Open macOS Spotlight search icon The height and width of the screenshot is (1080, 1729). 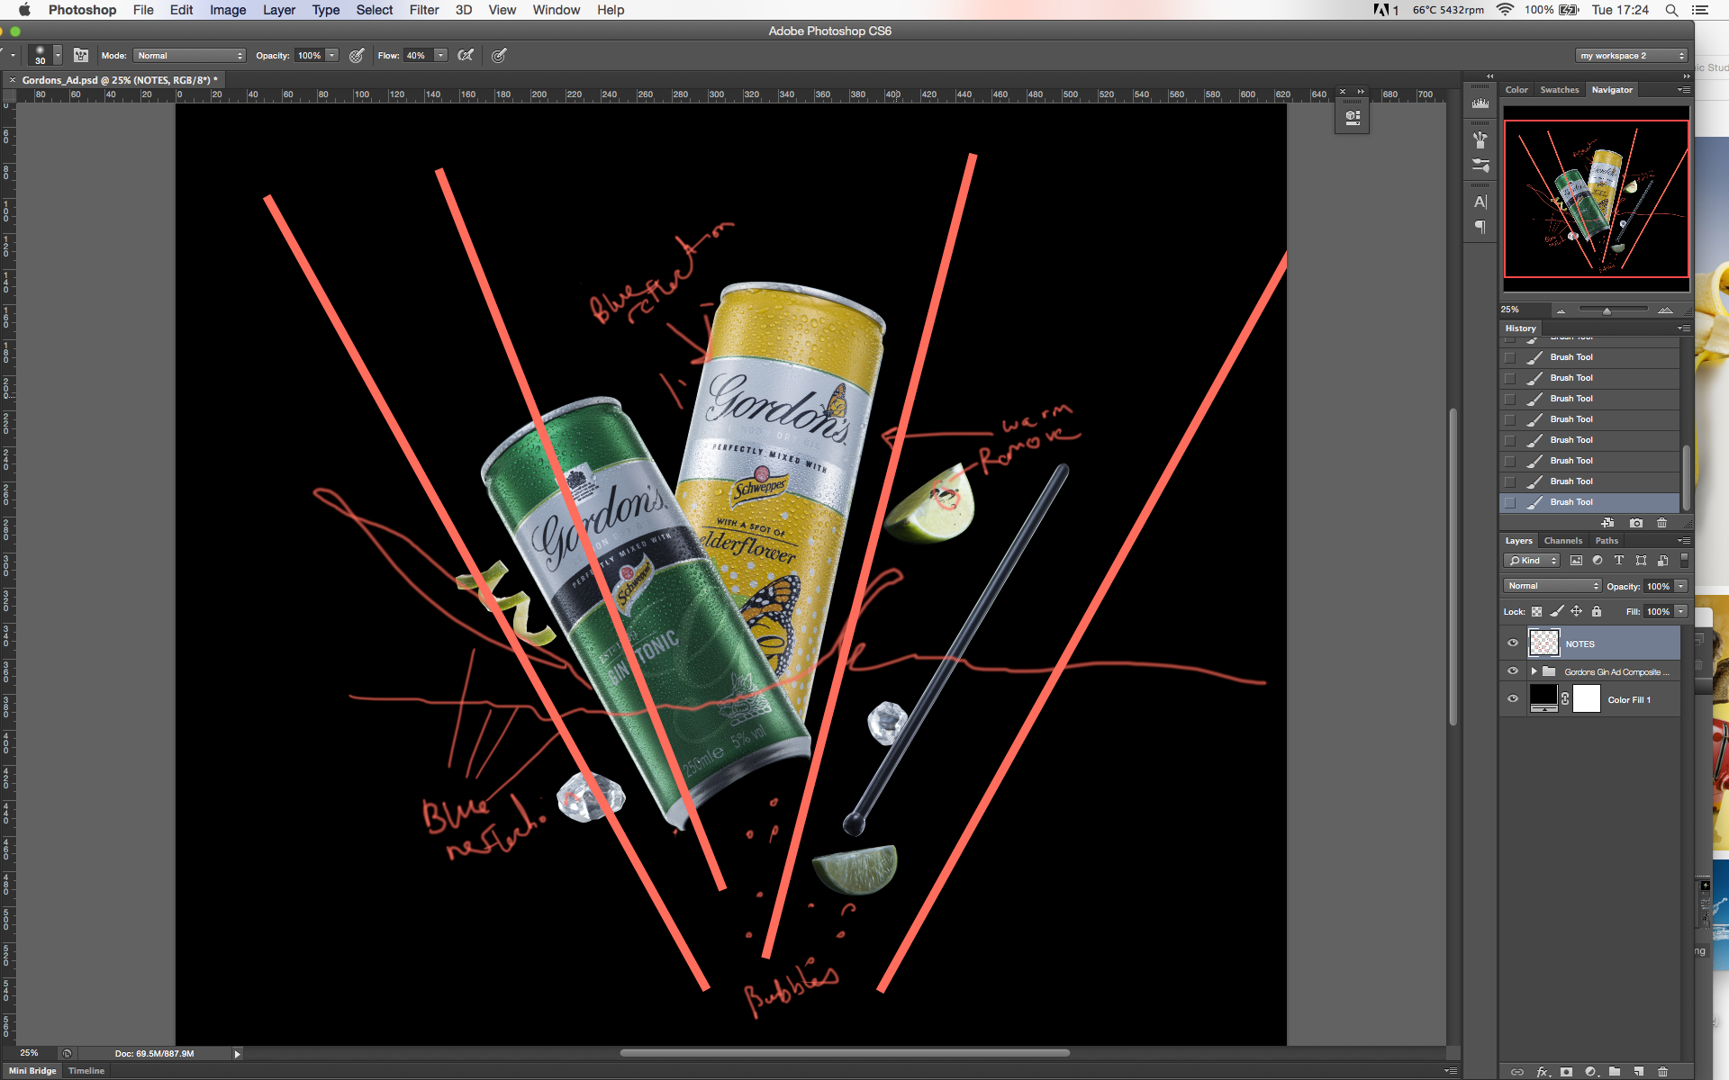point(1671,10)
